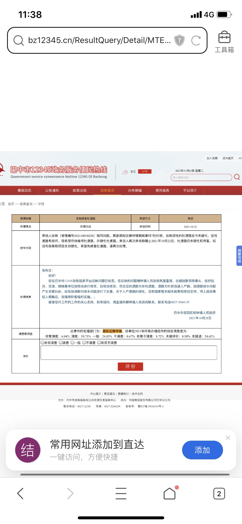
Task: Tap the search magnifier in address bar
Action: coord(19,40)
